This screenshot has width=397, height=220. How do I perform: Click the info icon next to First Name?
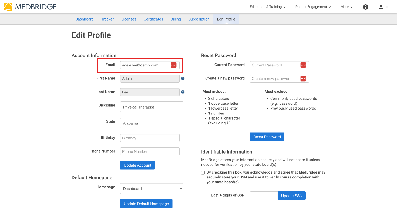pos(183,79)
